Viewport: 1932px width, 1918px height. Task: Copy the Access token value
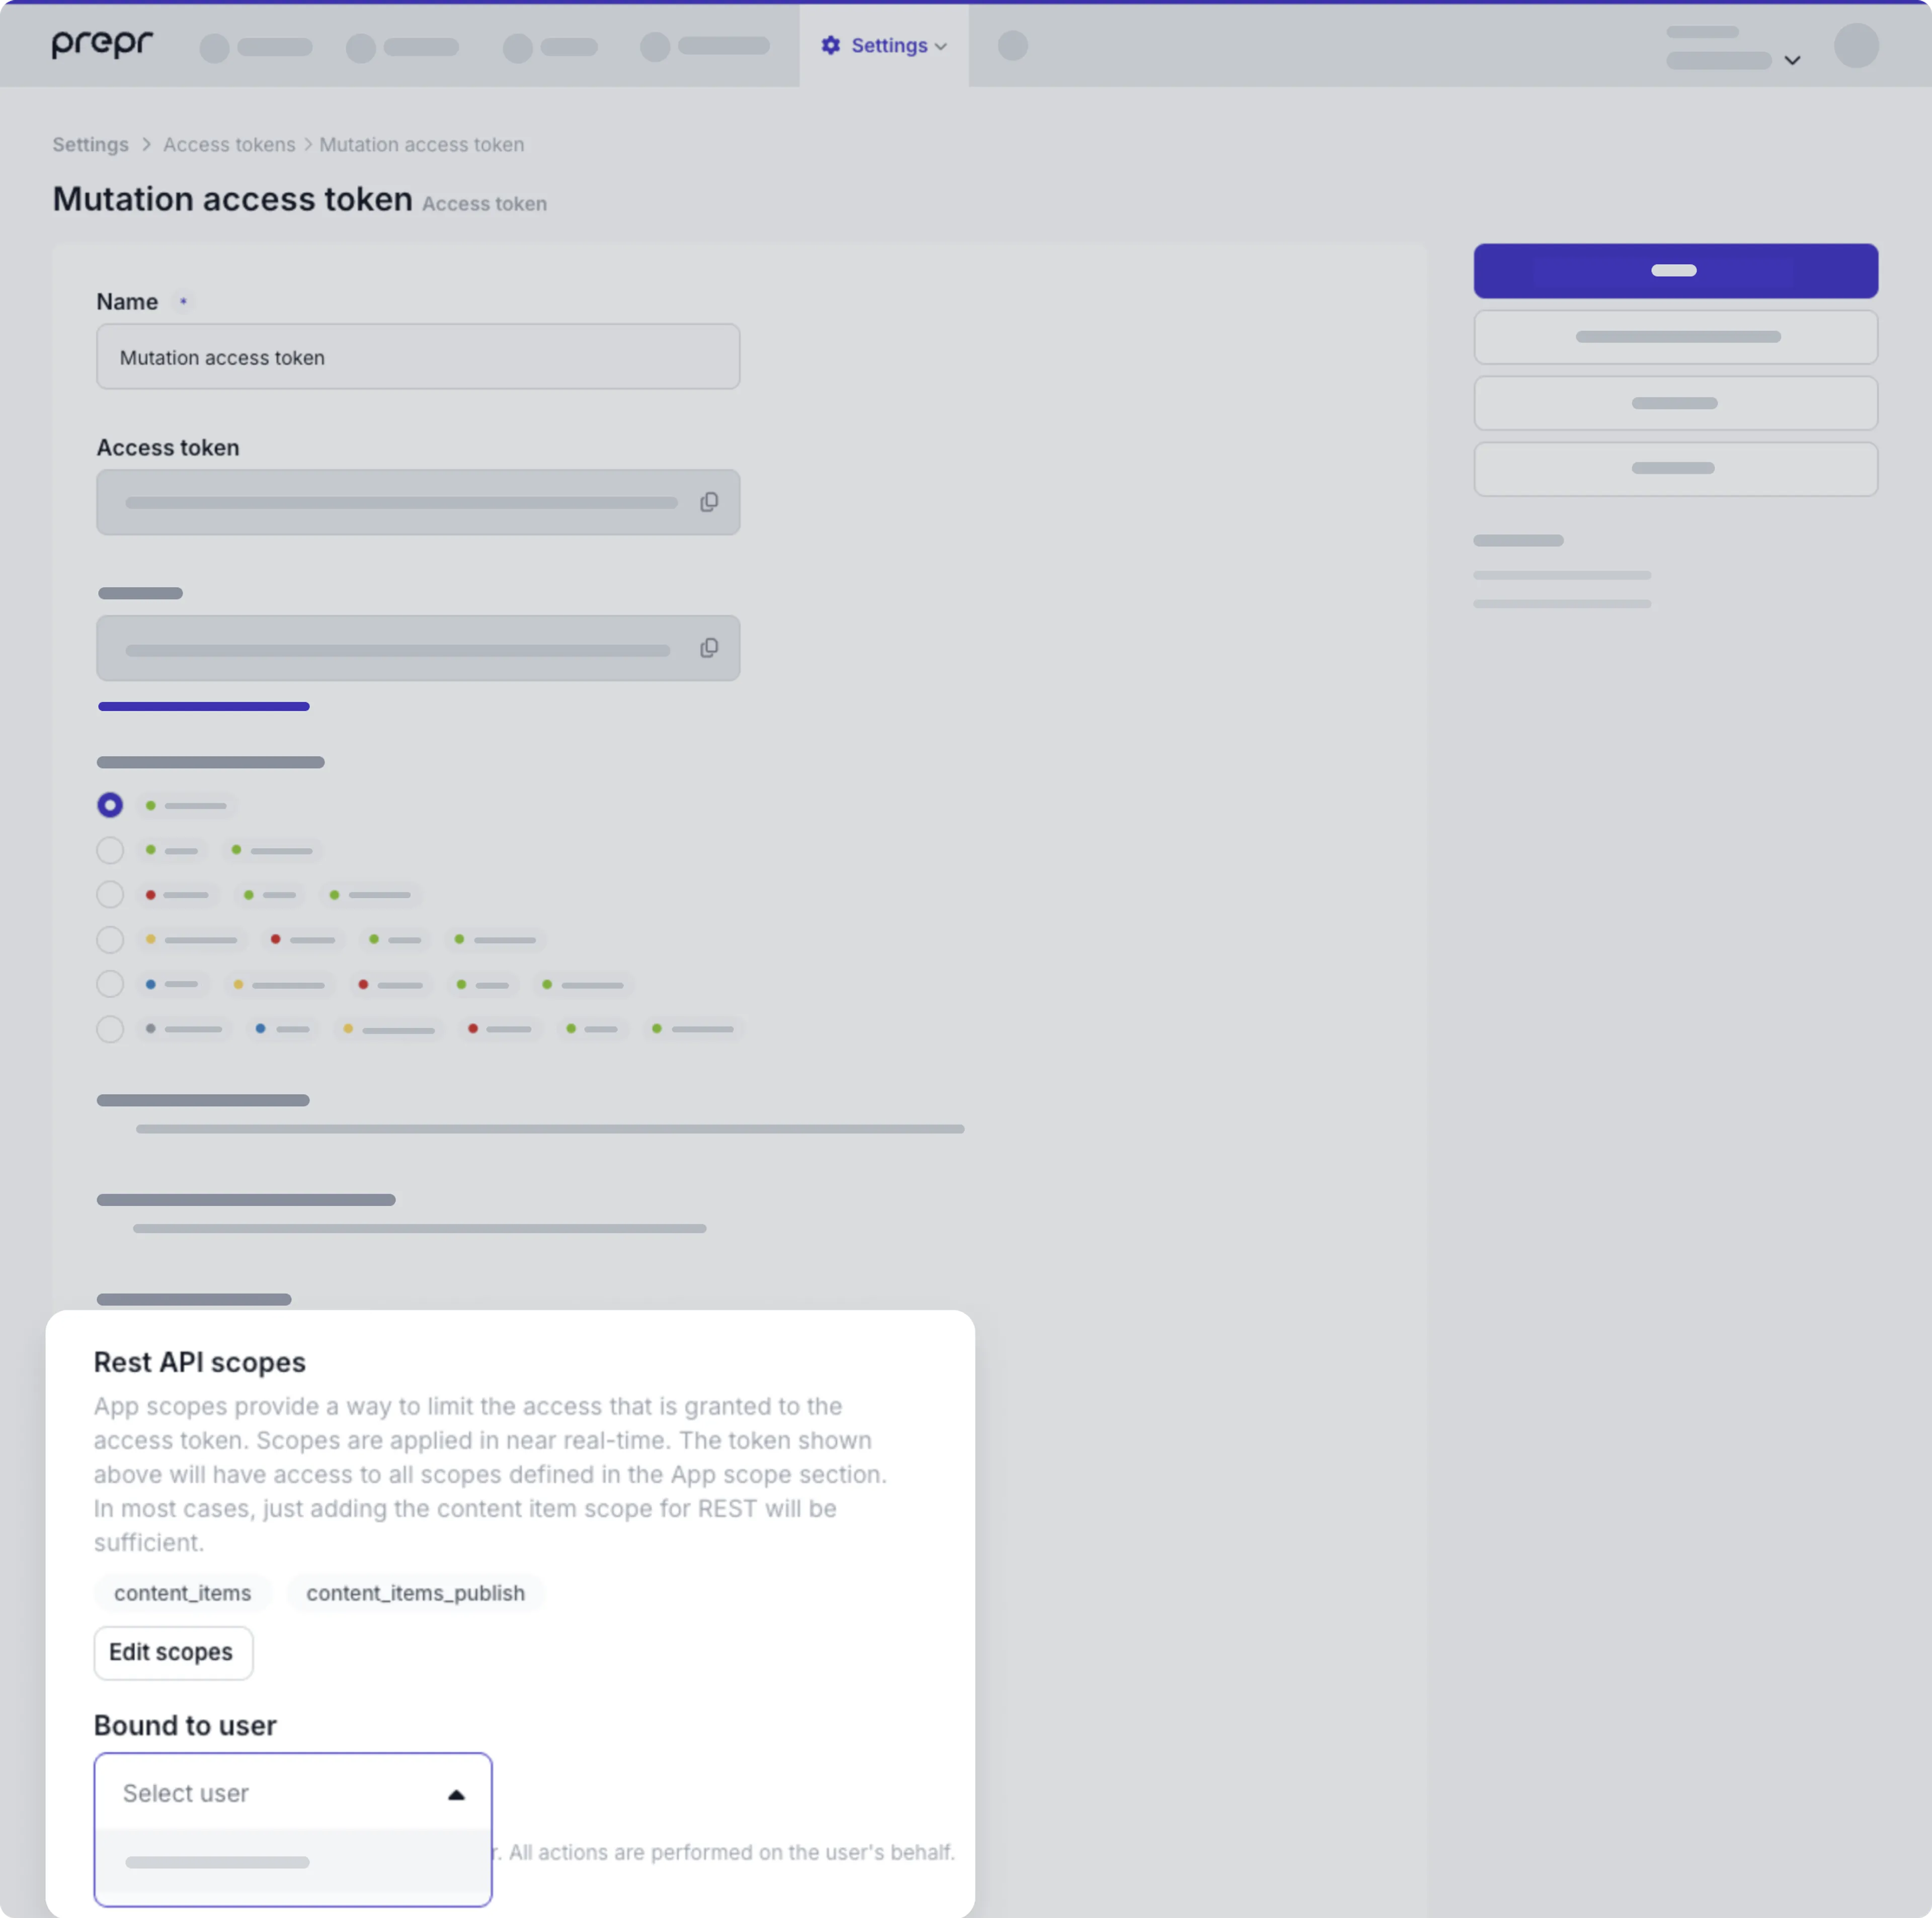709,502
